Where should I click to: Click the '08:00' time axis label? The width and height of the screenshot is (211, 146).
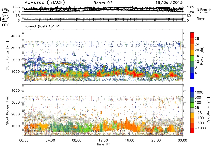[76, 140]
